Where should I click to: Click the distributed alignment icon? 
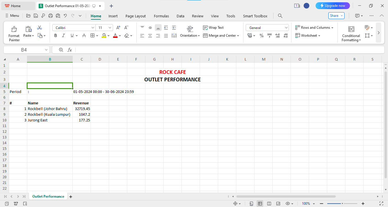click(174, 36)
